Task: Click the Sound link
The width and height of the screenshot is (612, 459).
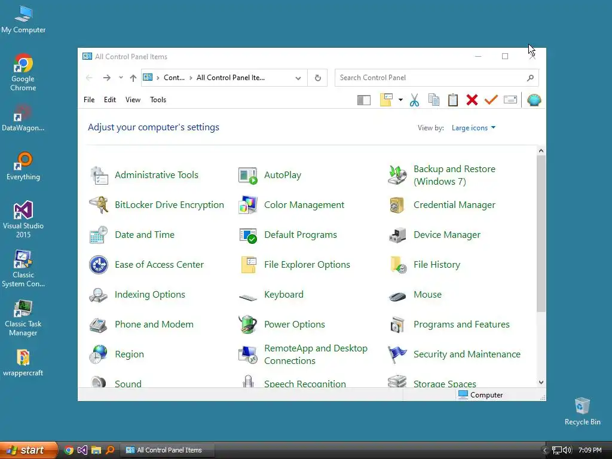Action: (x=128, y=384)
